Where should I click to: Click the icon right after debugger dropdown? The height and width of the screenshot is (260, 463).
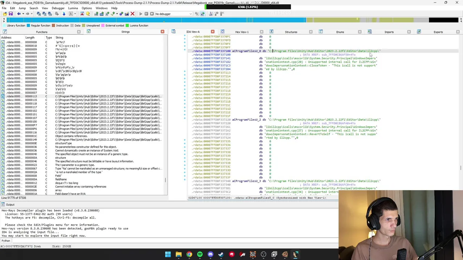pos(197,14)
